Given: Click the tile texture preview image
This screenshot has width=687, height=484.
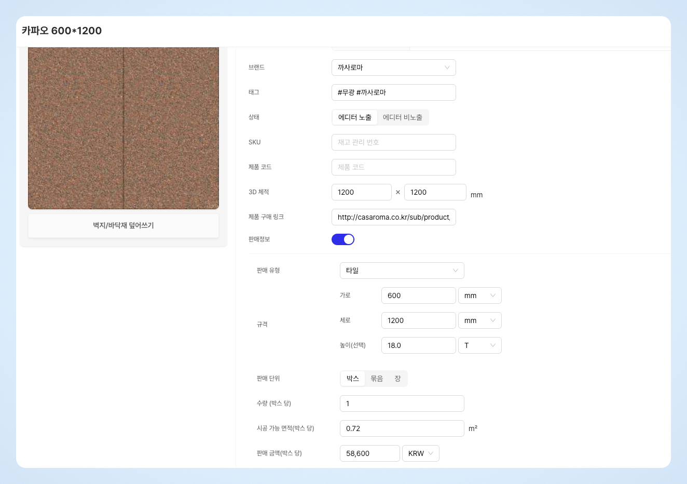Looking at the screenshot, I should (x=123, y=128).
